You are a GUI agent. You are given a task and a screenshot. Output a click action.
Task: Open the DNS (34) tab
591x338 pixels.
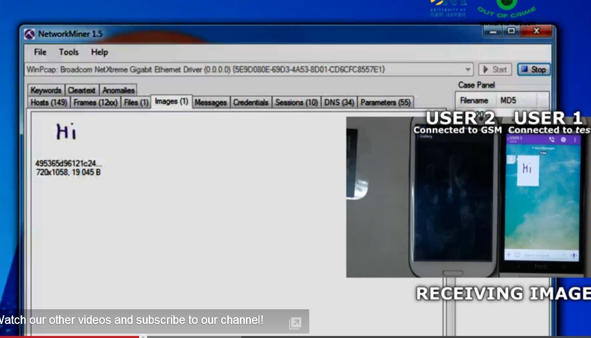tap(339, 103)
